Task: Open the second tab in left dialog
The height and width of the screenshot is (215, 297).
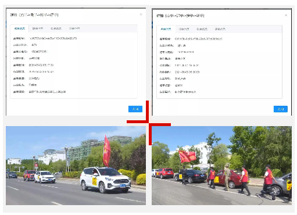Action: pyautogui.click(x=38, y=28)
